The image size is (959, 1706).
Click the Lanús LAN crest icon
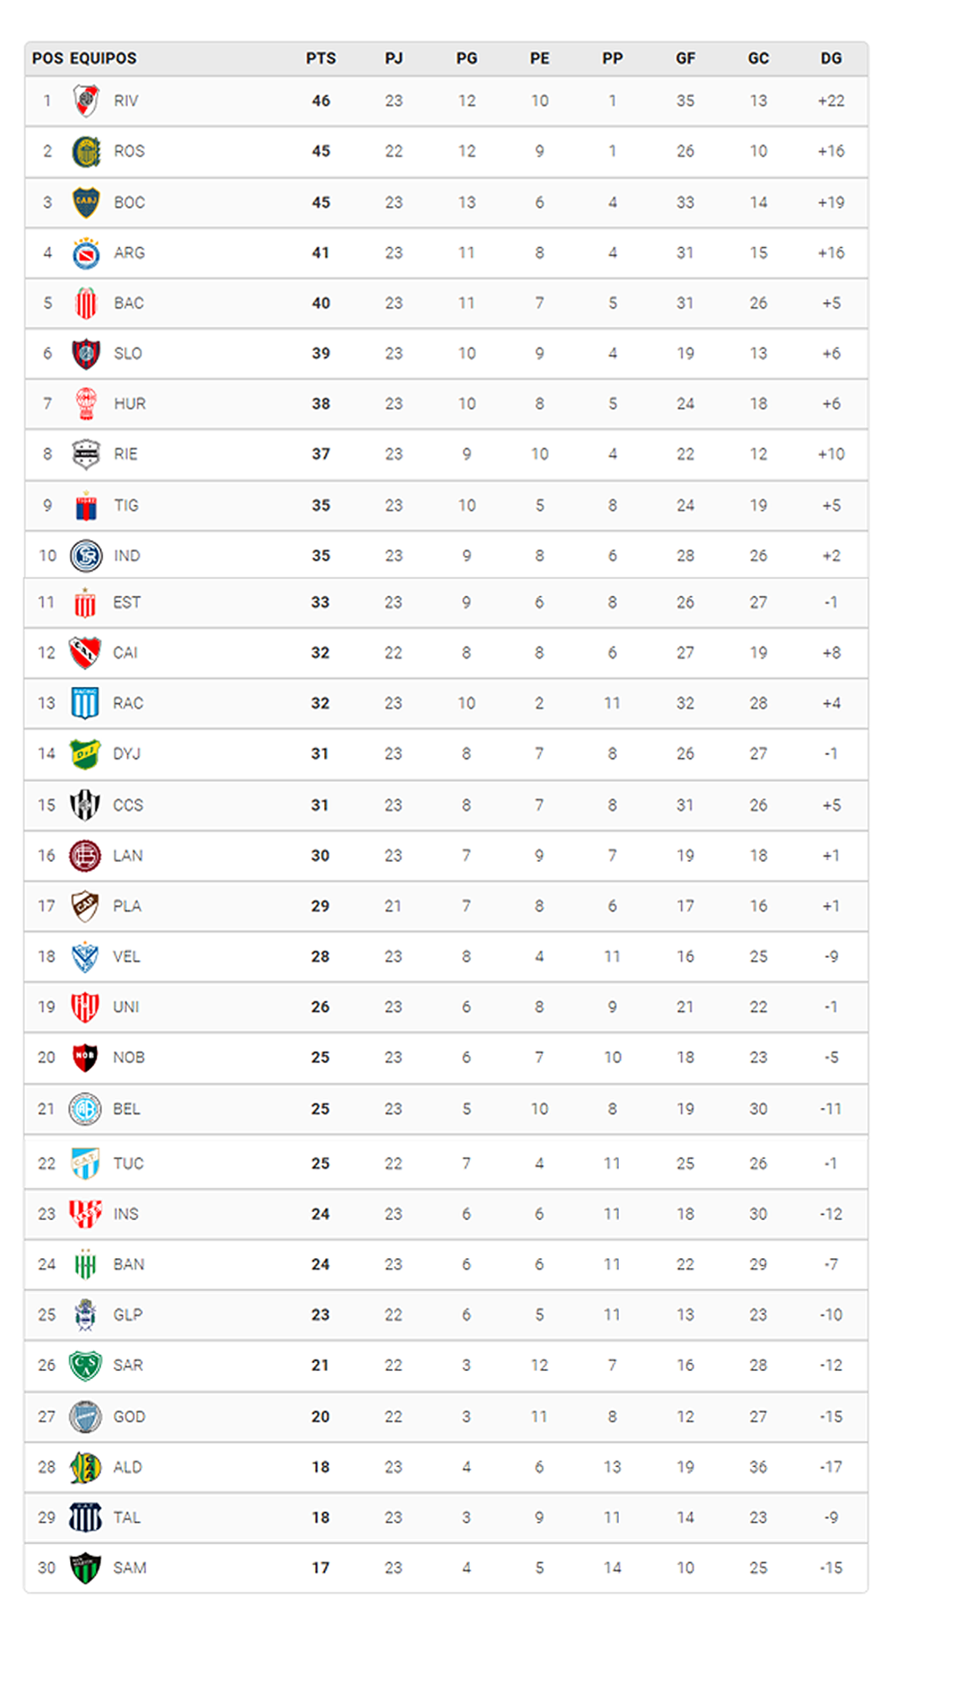[x=85, y=856]
